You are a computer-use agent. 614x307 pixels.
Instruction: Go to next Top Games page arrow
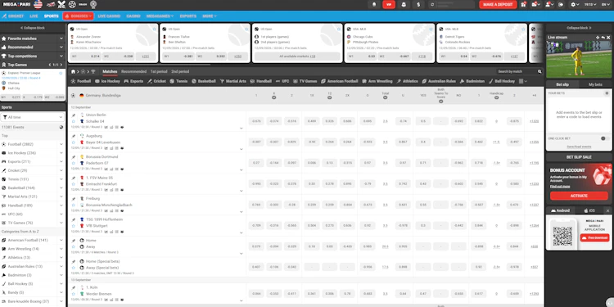[x=61, y=65]
